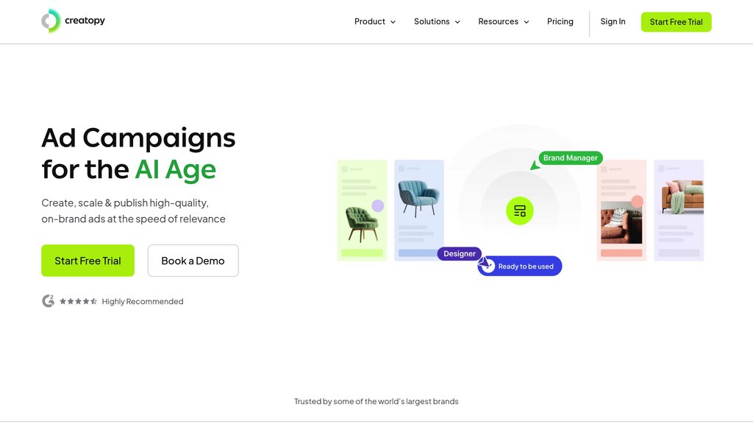Click the purple Designer label tag

pos(460,254)
